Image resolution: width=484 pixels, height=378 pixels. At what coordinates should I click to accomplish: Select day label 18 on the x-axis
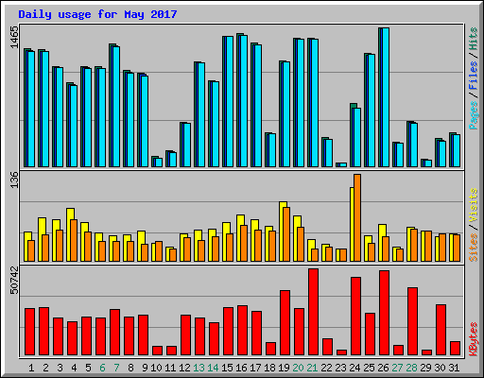click(x=269, y=368)
